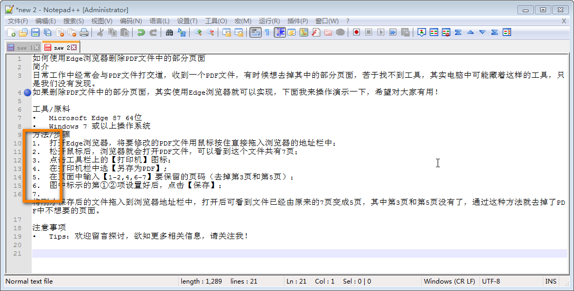The height and width of the screenshot is (291, 574).
Task: Undo with the green arrow icon
Action: click(141, 32)
